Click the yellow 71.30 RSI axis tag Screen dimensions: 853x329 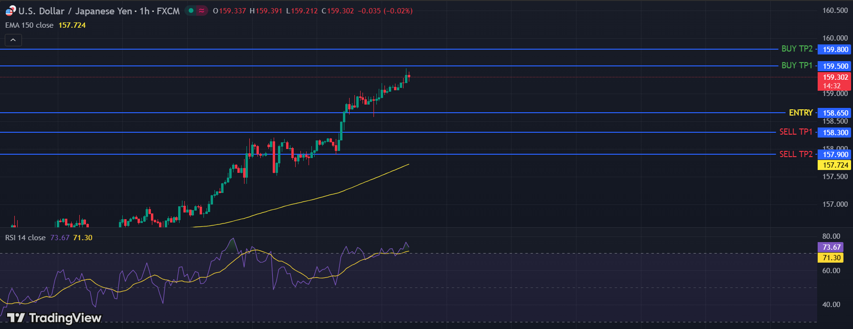831,258
